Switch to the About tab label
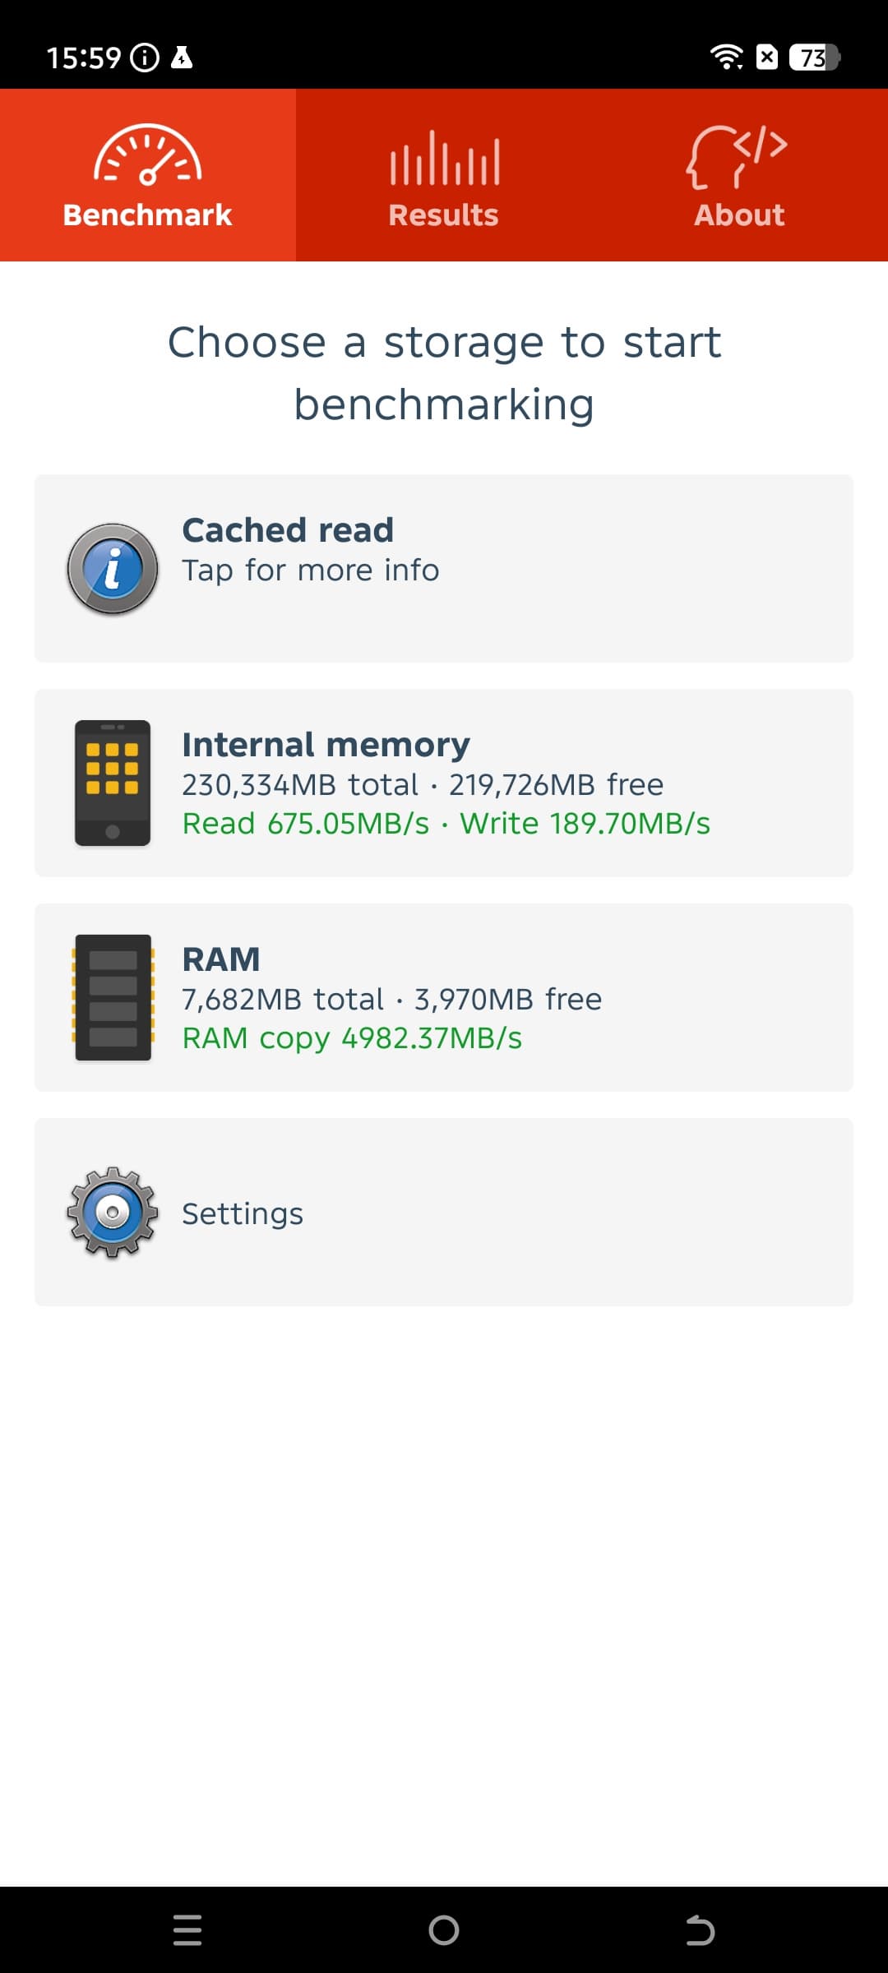Image resolution: width=888 pixels, height=1973 pixels. (x=739, y=215)
